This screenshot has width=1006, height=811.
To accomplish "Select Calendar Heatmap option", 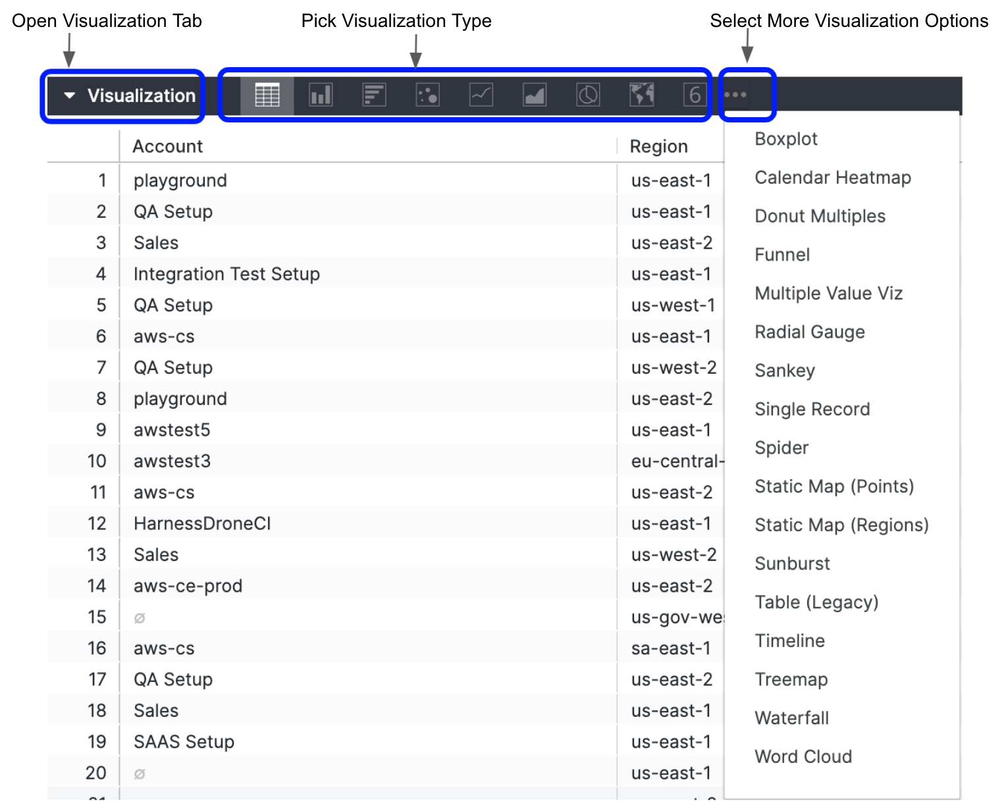I will (832, 178).
